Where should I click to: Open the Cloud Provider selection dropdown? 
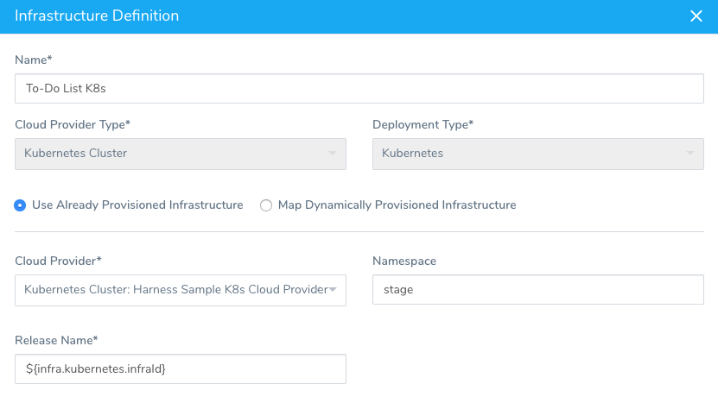[181, 290]
